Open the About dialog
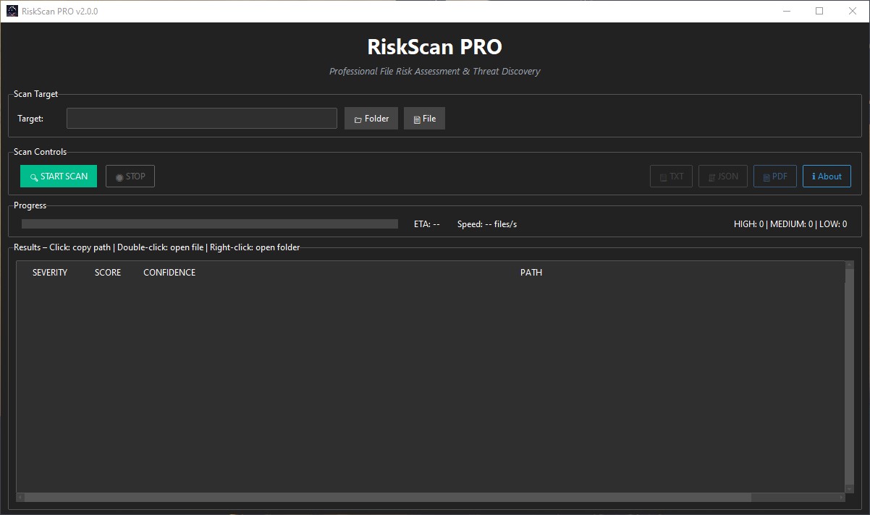The width and height of the screenshot is (870, 515). [x=827, y=176]
